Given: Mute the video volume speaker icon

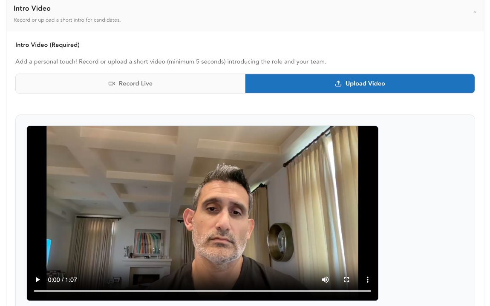Looking at the screenshot, I should click(325, 280).
